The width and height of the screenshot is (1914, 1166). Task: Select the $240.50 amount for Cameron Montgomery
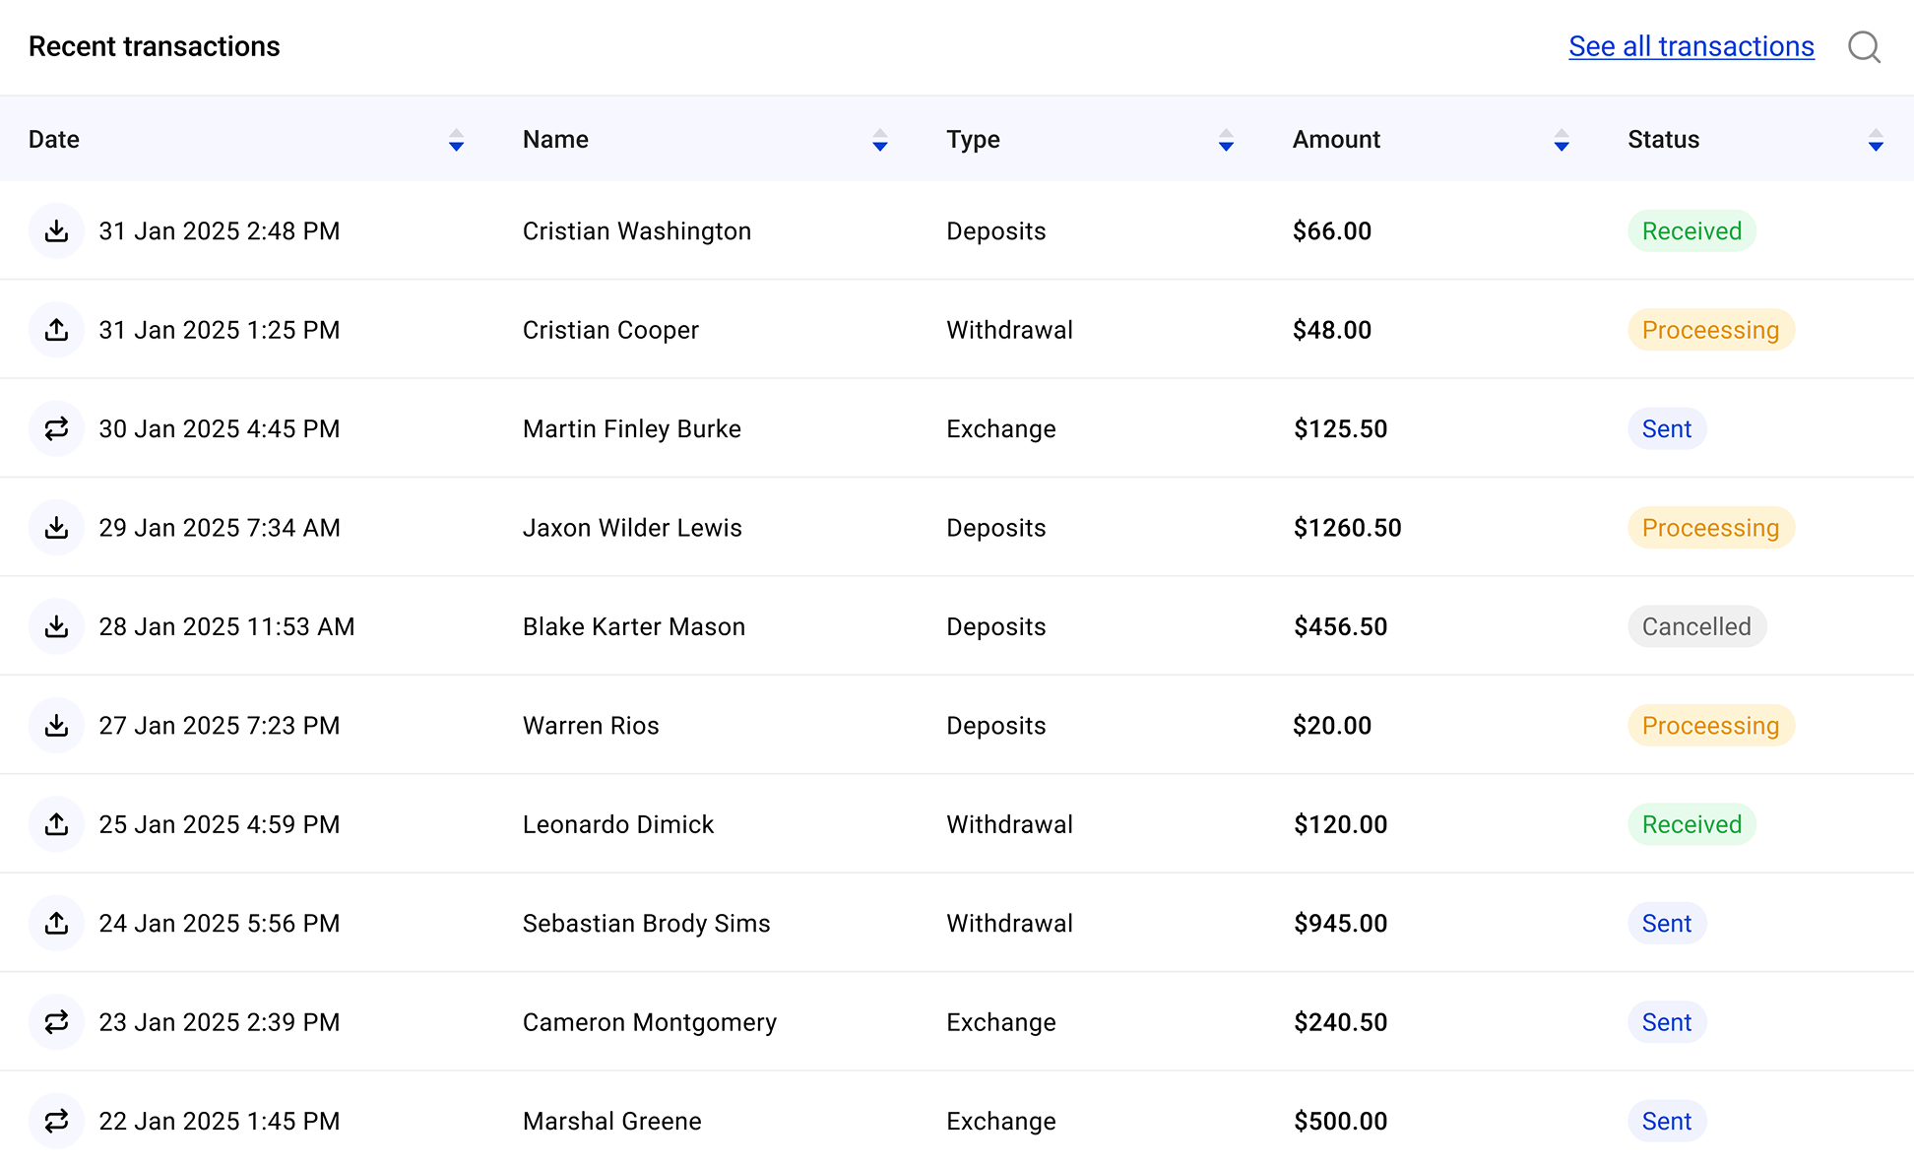pos(1340,1022)
